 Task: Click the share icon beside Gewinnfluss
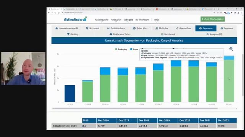(x=177, y=28)
